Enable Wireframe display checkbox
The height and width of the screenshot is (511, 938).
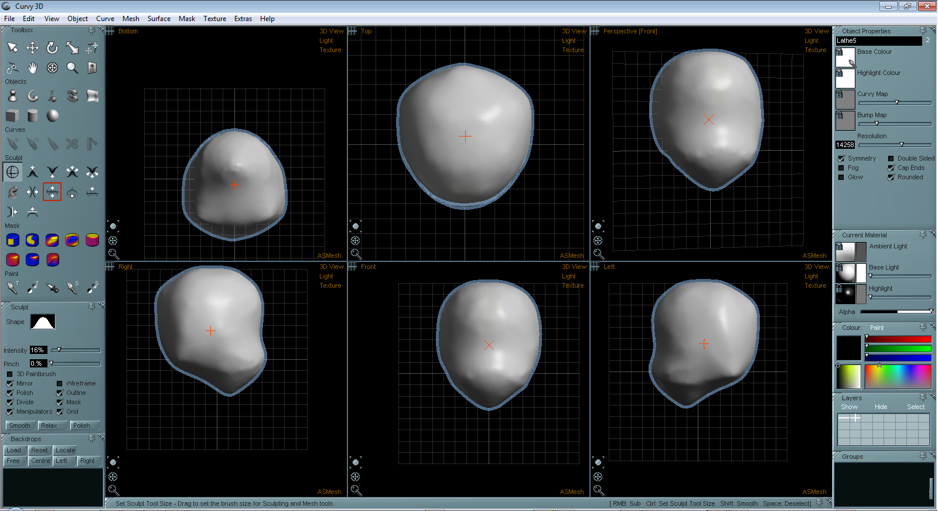[x=59, y=383]
